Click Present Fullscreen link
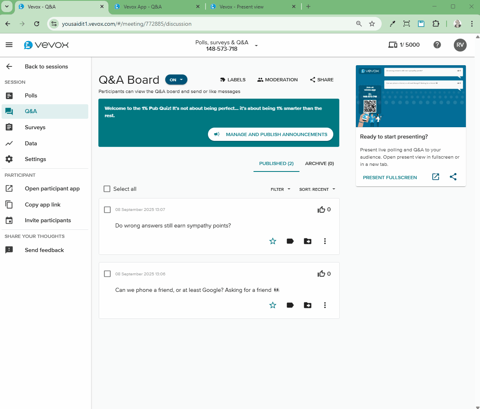 point(390,178)
